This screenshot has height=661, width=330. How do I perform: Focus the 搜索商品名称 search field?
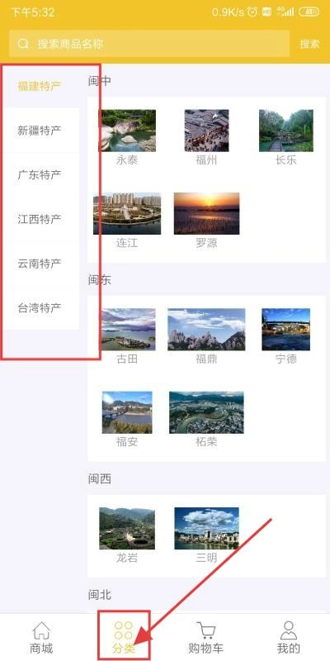149,44
